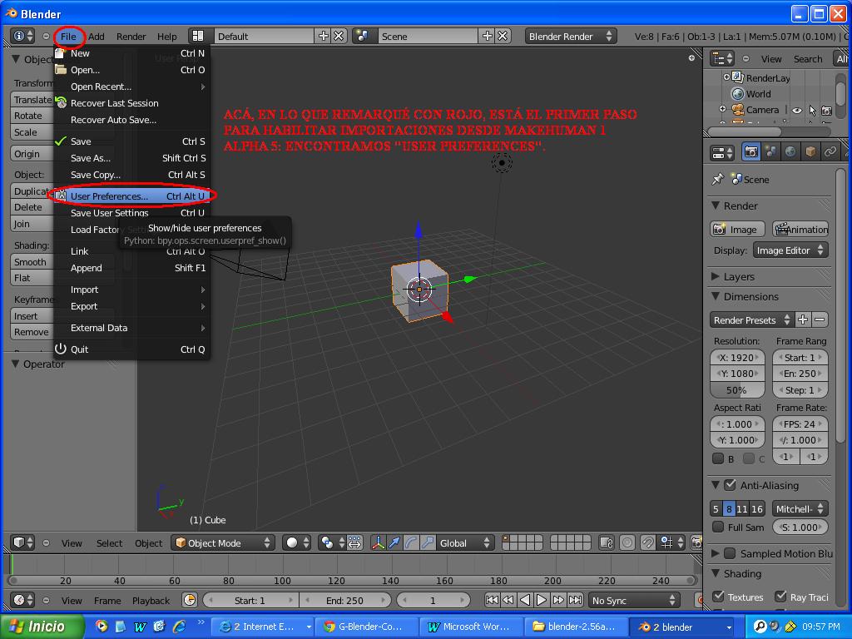This screenshot has width=852, height=639.
Task: Toggle the Anti-Aliasing checkbox
Action: tap(731, 485)
